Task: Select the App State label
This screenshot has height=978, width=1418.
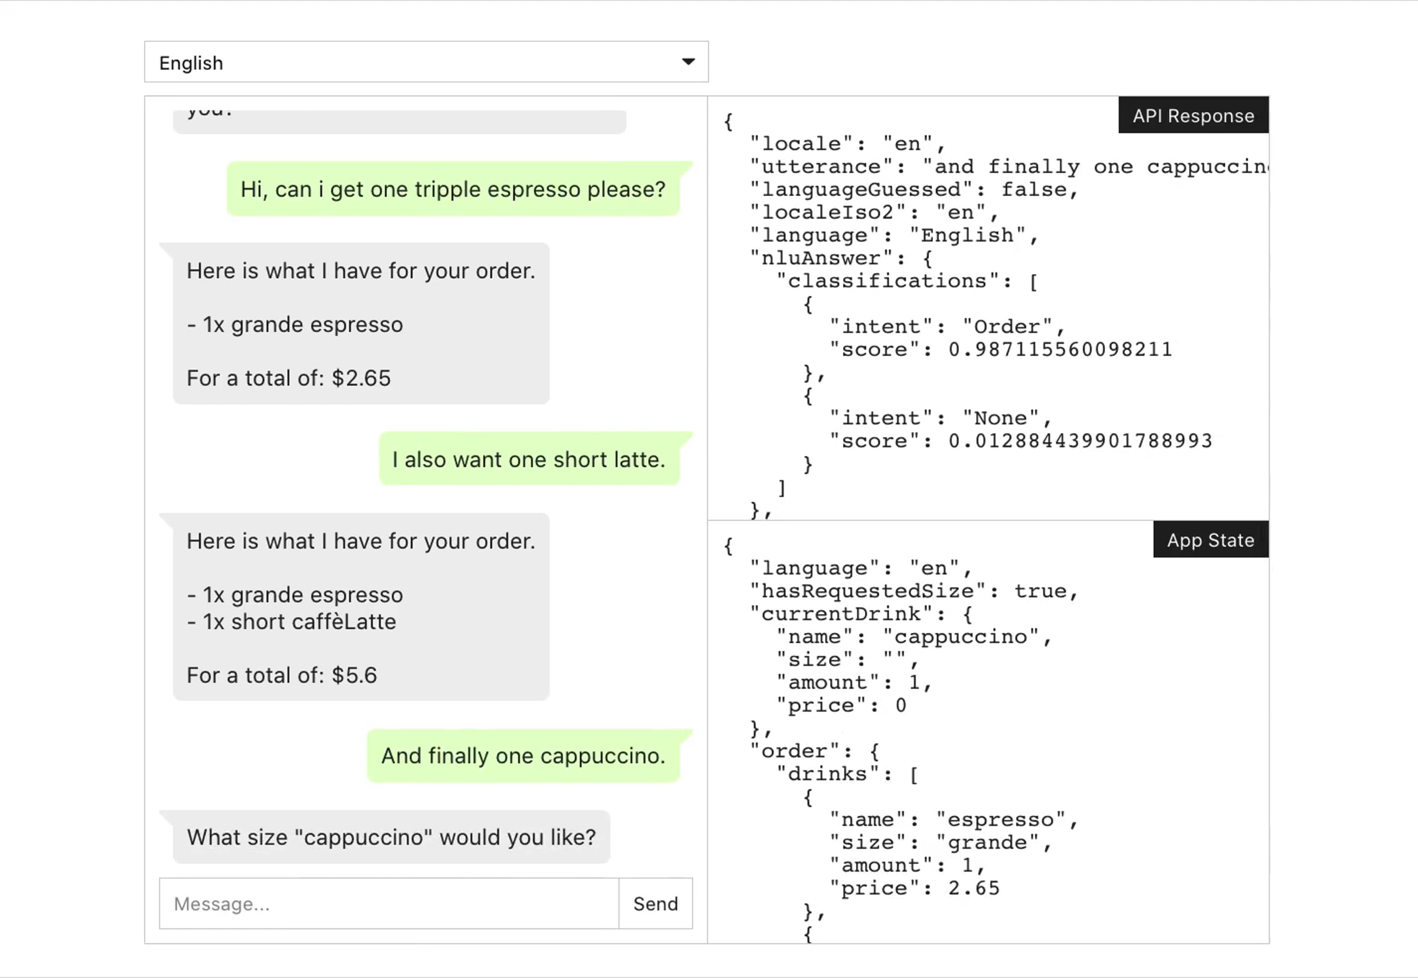Action: click(1210, 540)
